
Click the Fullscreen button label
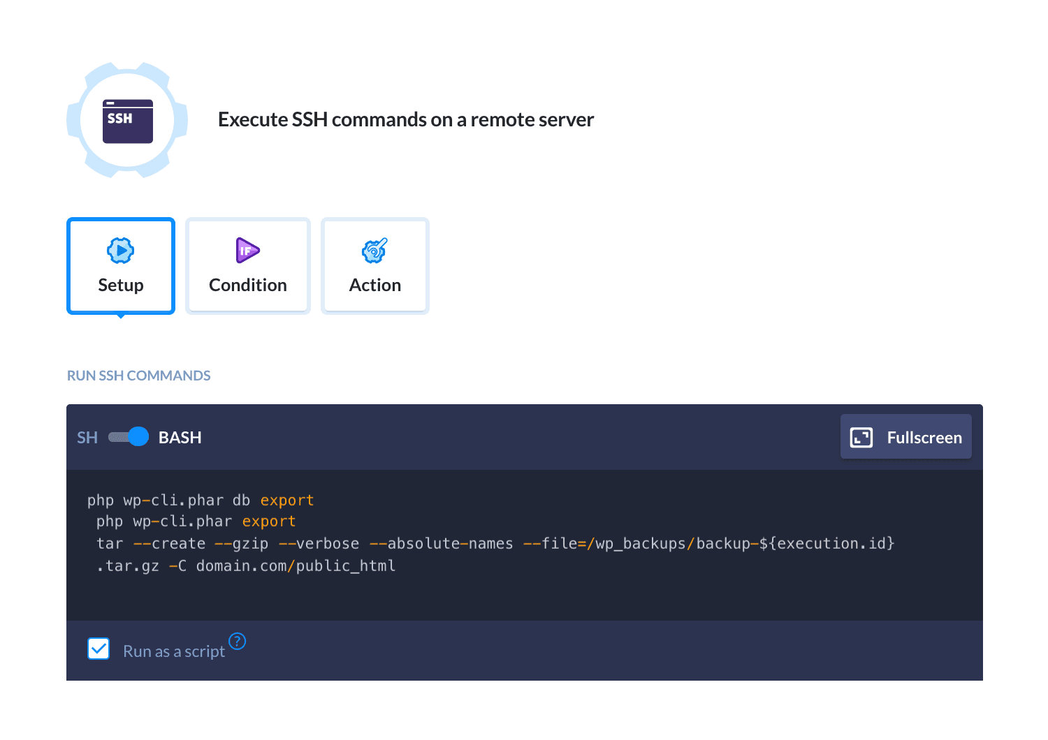coord(924,438)
